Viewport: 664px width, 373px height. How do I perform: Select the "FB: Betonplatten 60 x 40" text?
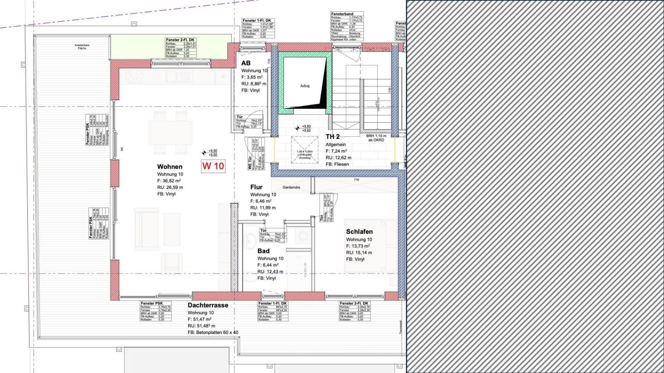(213, 332)
